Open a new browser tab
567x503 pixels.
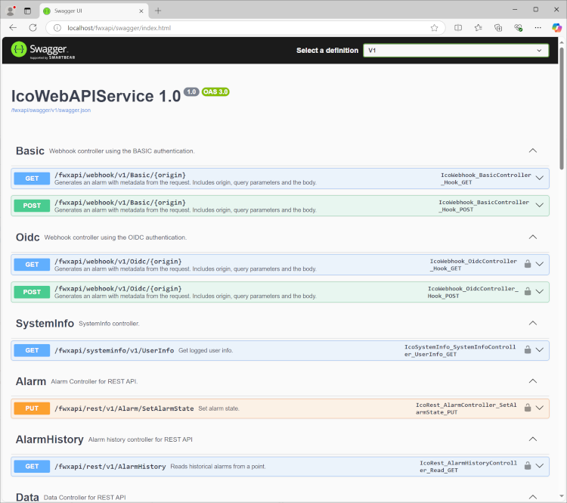158,11
